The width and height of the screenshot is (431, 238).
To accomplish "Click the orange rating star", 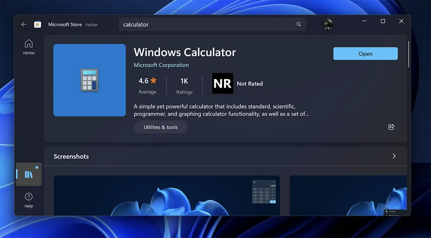I will (x=153, y=80).
